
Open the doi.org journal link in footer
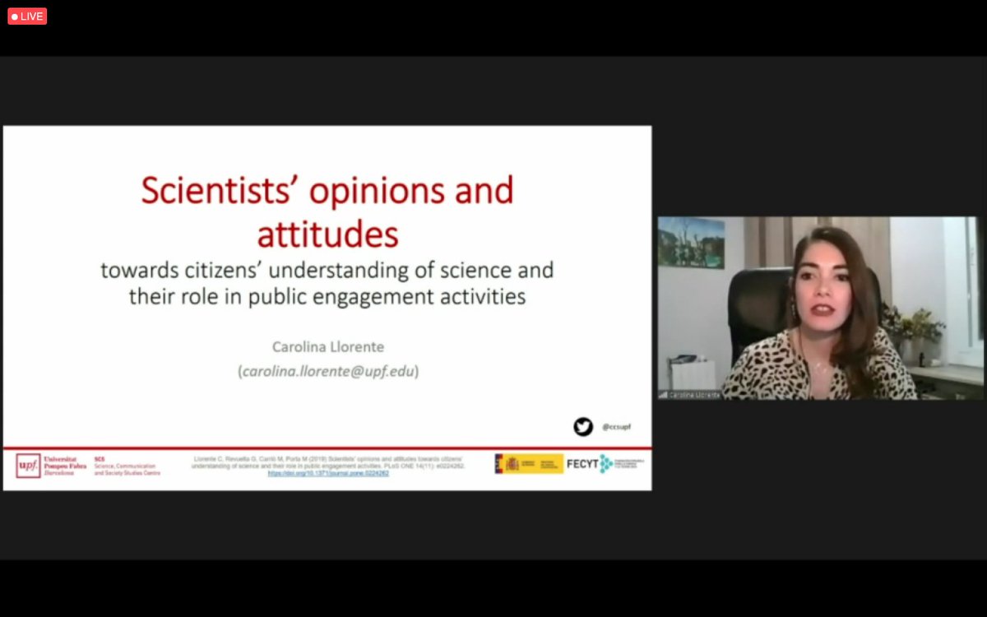coord(328,474)
